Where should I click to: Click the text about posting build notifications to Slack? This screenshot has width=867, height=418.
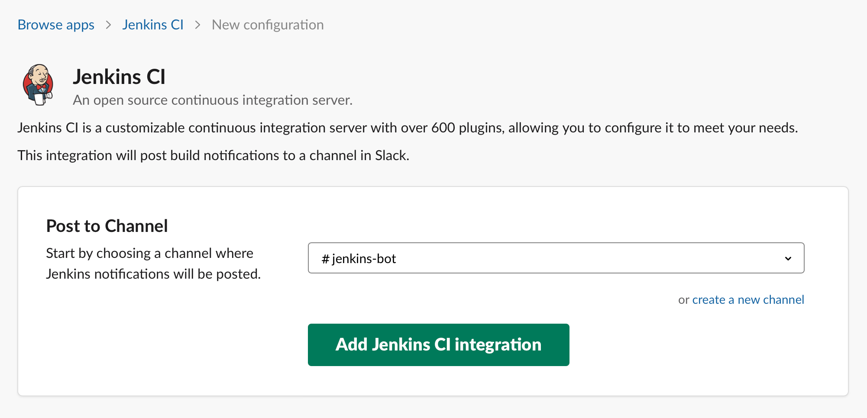coord(213,155)
